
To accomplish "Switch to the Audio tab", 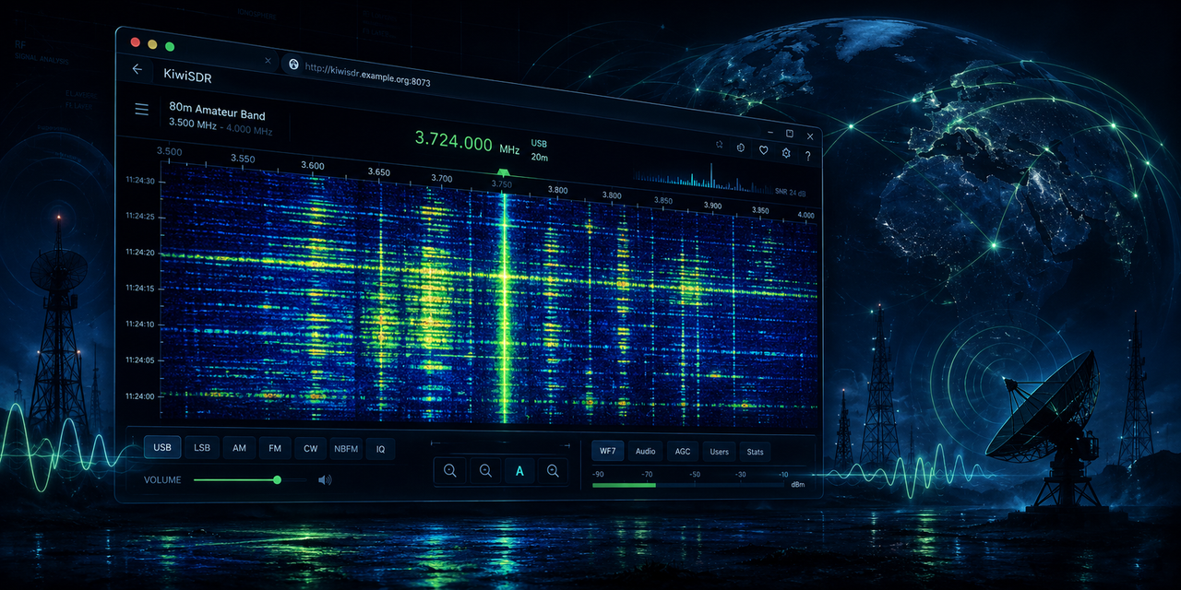I will [645, 451].
